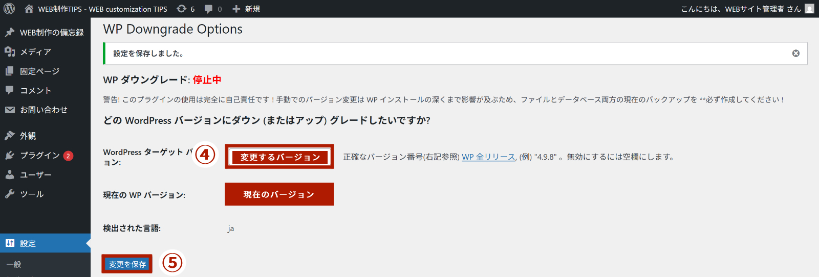Click the updates refresh icon
The width and height of the screenshot is (819, 277).
[182, 9]
